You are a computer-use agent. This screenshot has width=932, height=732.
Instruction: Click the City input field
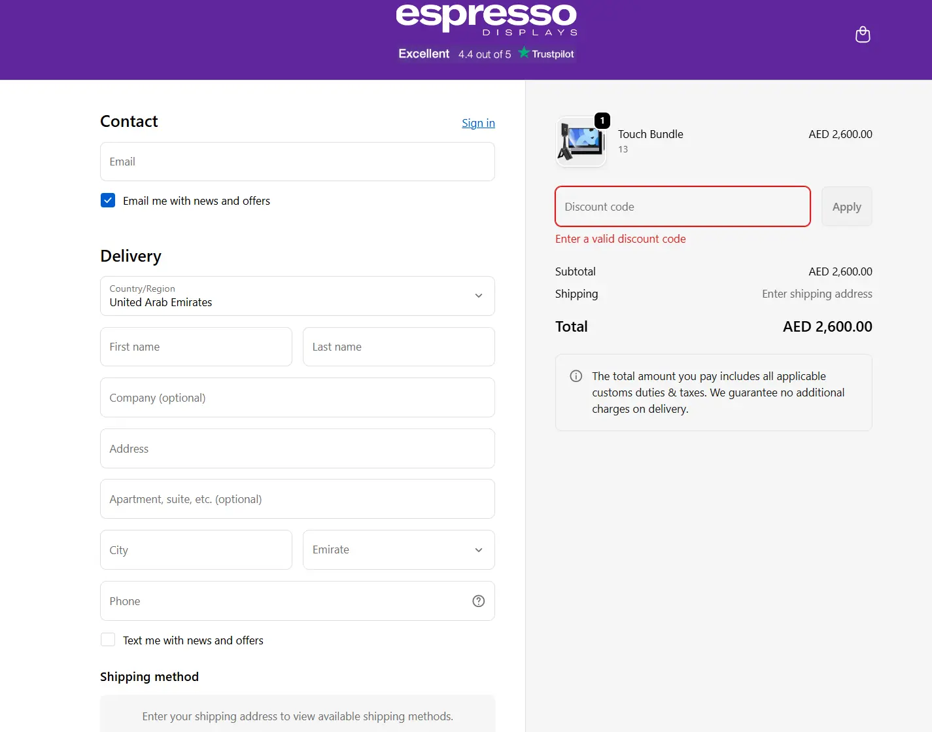click(x=196, y=550)
